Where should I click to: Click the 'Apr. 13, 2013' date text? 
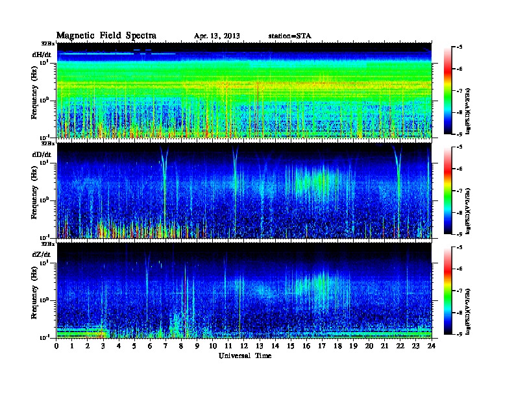tap(217, 36)
